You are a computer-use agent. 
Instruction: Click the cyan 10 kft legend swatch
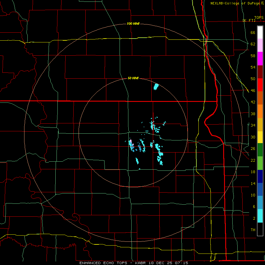click(260, 216)
